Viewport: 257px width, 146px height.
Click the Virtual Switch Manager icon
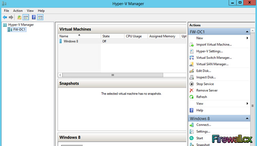[192, 58]
